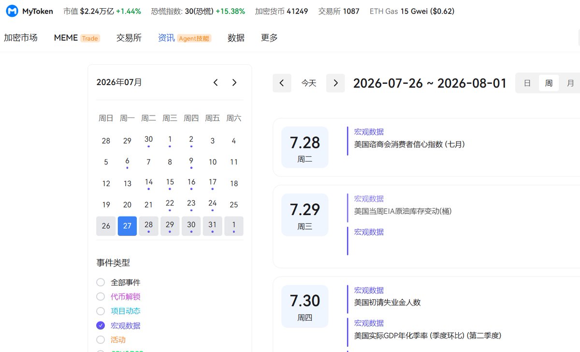This screenshot has width=580, height=352.
Task: Go to previous month in mini calendar
Action: click(216, 83)
